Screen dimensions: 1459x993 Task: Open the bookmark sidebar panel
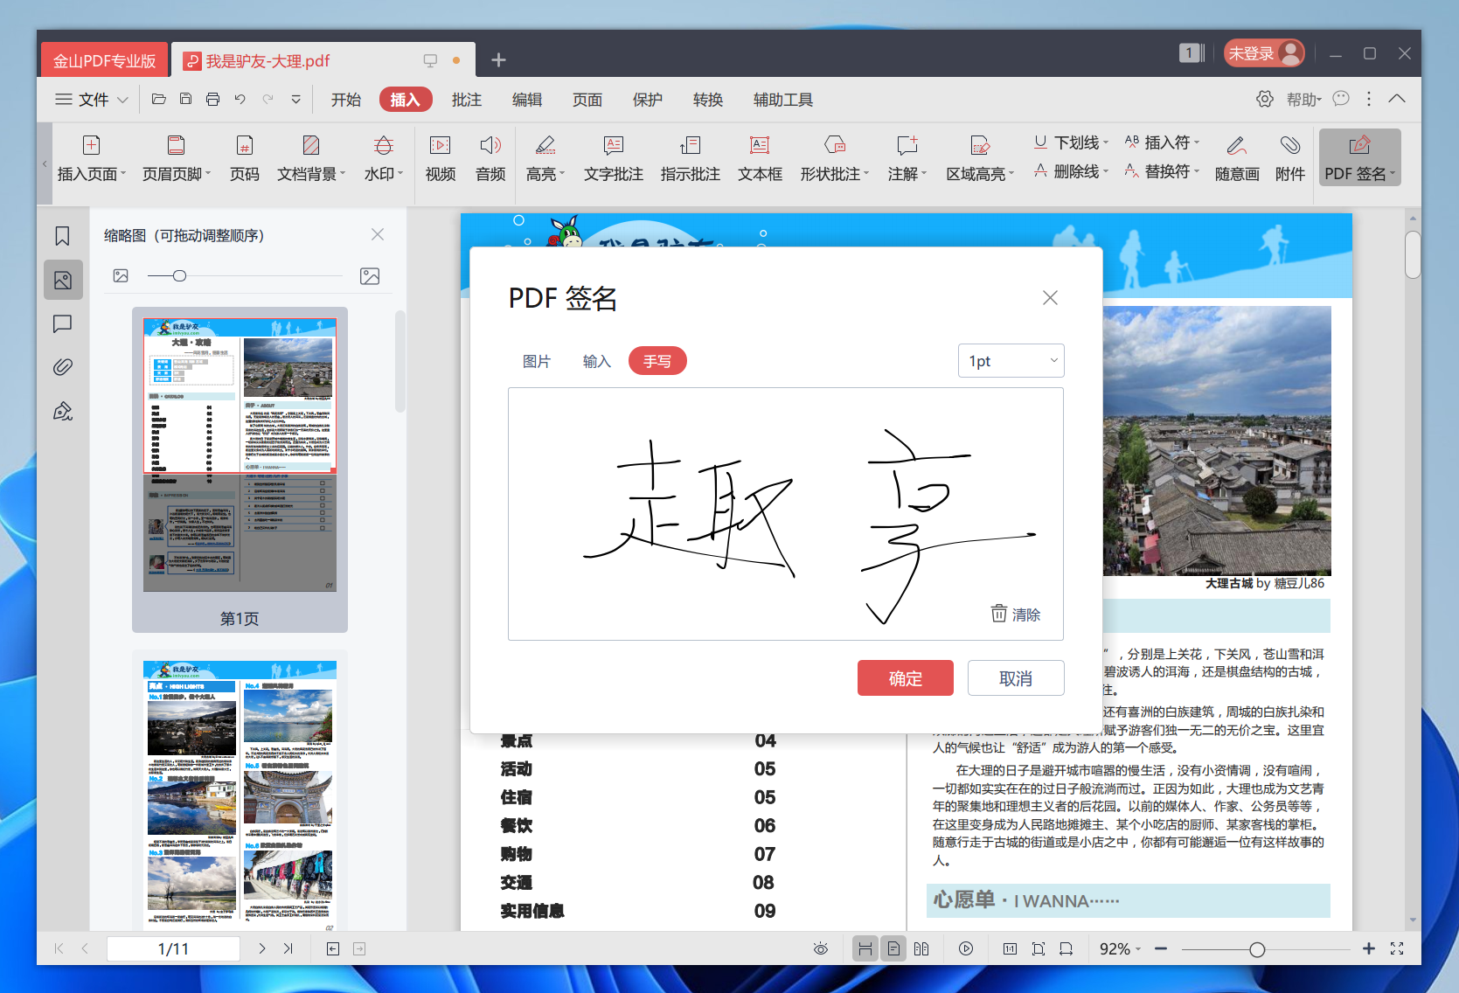[63, 236]
